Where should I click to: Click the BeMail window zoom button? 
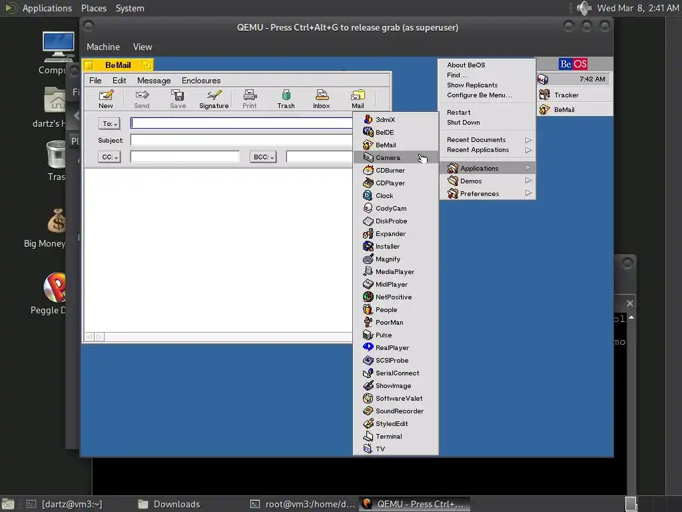click(147, 65)
